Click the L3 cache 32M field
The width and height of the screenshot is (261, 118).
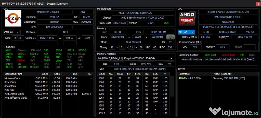(x=88, y=38)
